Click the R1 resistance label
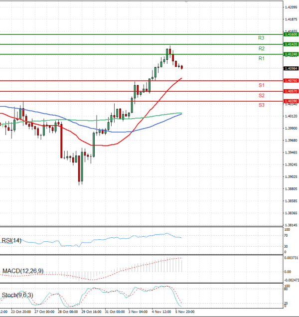Viewport: 299px width, 317px height. click(261, 58)
